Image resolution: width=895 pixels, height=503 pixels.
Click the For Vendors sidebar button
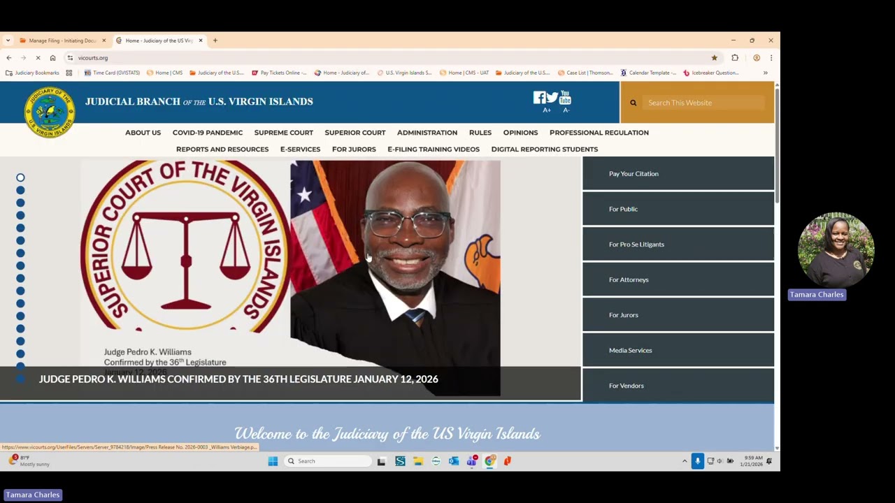678,386
